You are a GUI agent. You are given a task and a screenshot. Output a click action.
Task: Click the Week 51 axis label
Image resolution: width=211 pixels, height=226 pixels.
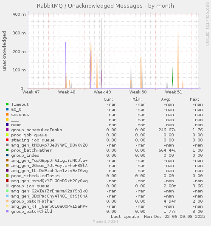point(174,92)
